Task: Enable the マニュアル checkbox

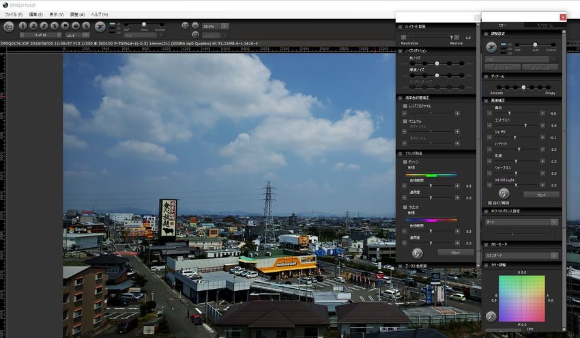Action: coord(405,121)
